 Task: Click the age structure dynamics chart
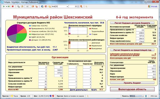[x=78, y=31]
